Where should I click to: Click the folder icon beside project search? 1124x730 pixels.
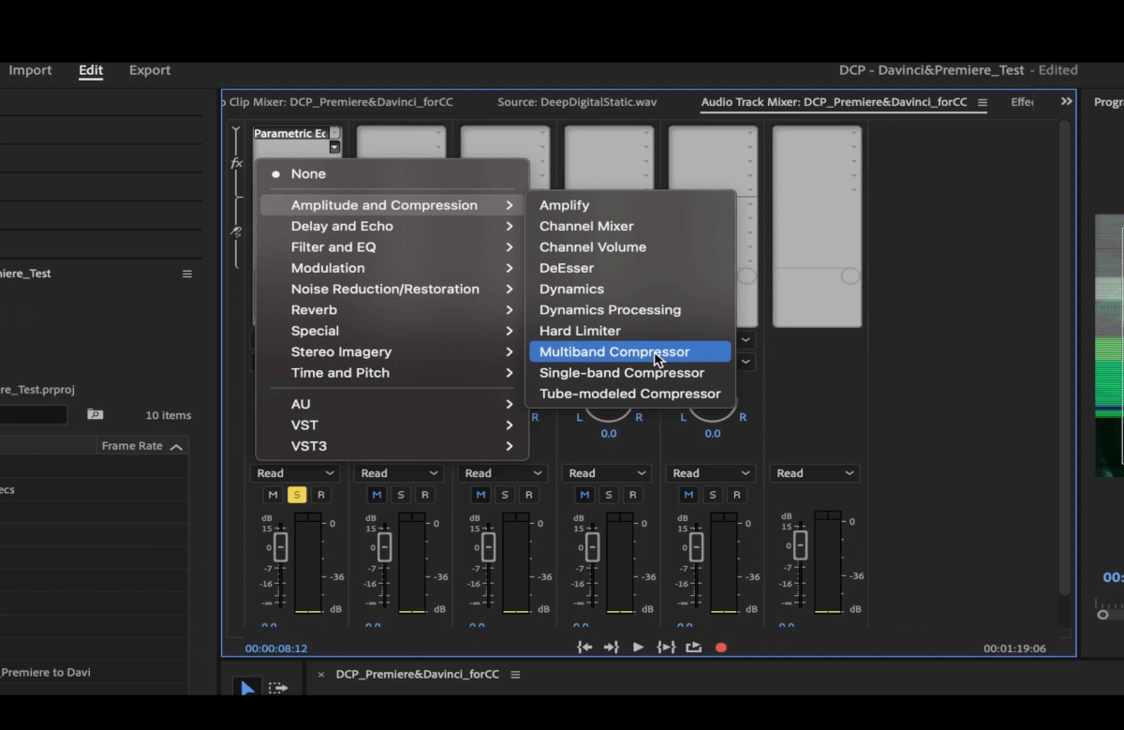pos(95,414)
